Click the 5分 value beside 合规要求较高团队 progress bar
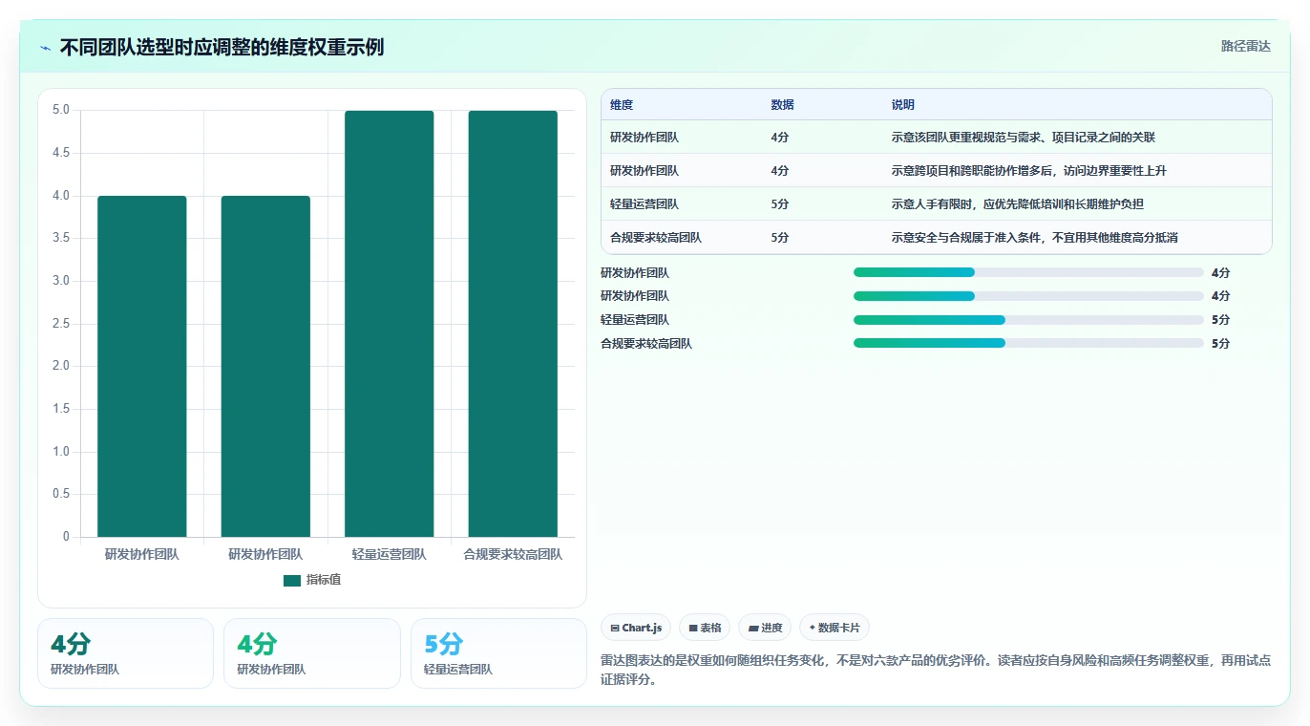1310x726 pixels. pyautogui.click(x=1220, y=343)
